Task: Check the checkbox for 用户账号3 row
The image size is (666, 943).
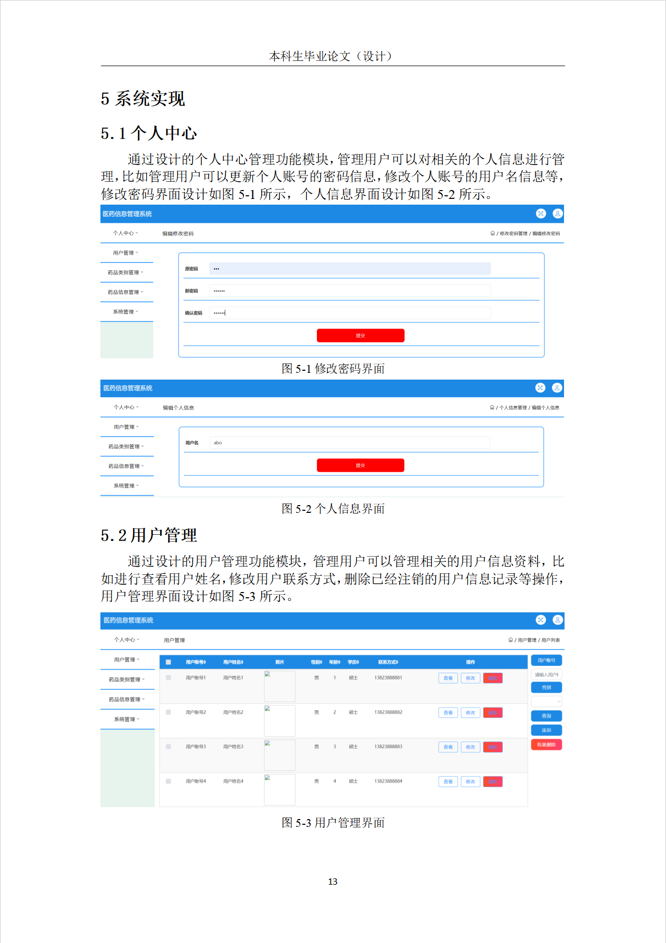Action: pos(169,747)
